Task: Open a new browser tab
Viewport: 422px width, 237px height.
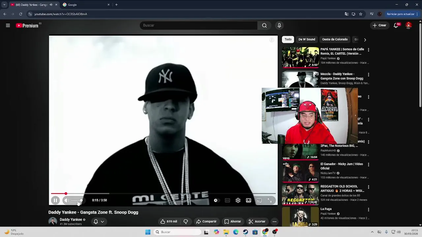Action: click(x=116, y=5)
